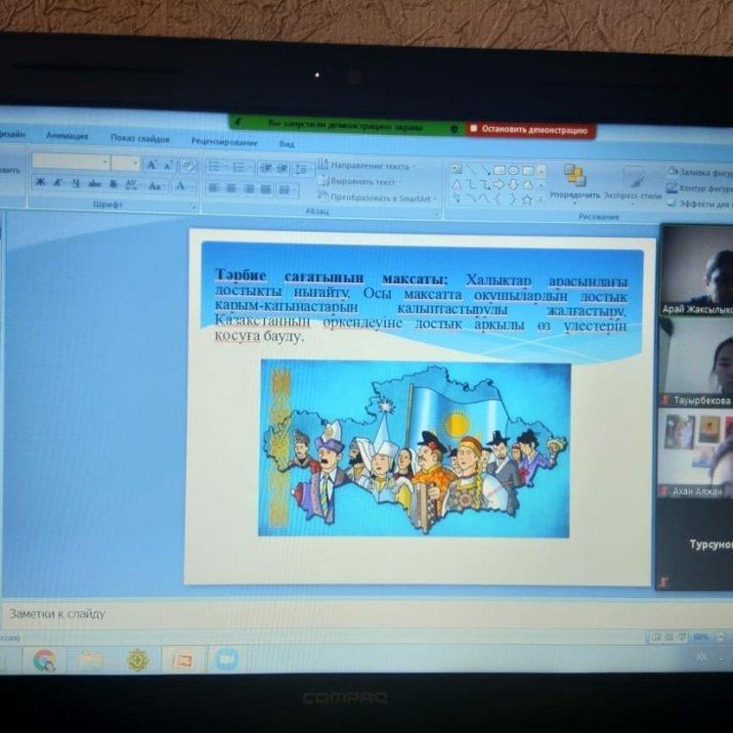Viewport: 733px width, 733px height.
Task: Select the straight line shape
Action: (x=471, y=169)
